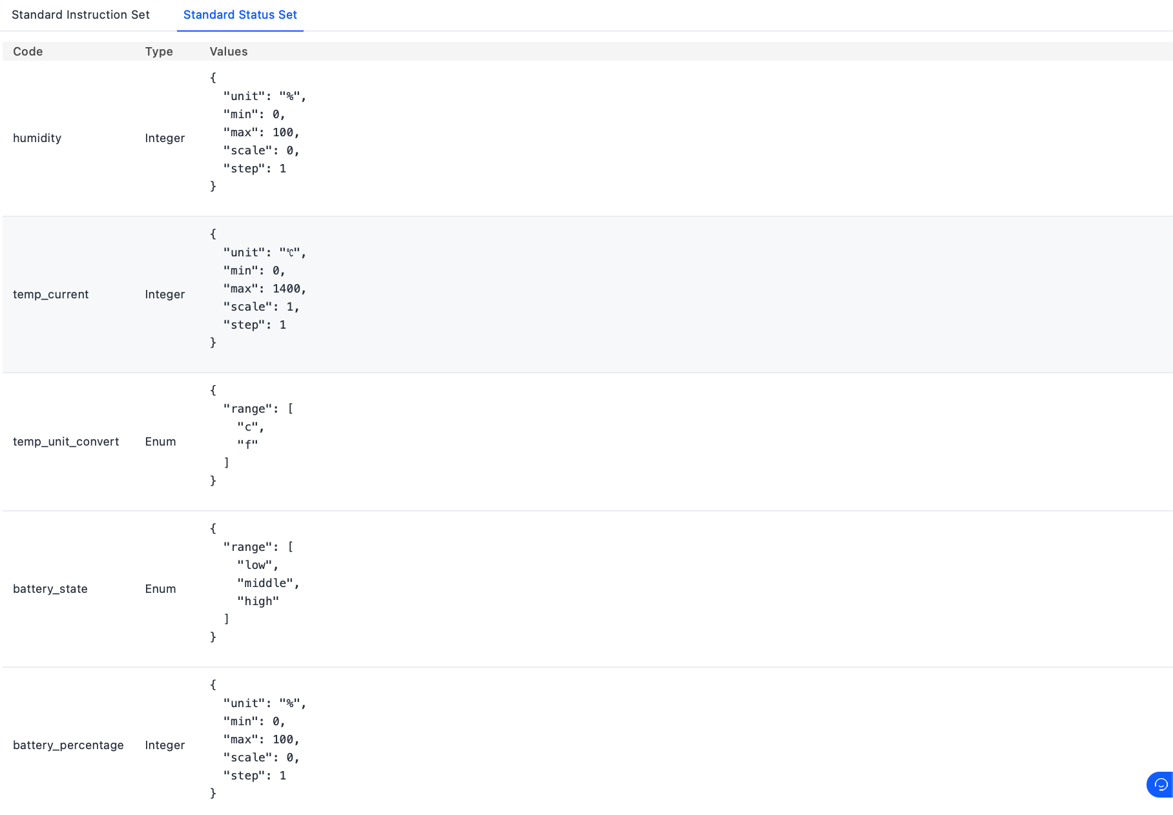Open the chat support bubble icon
This screenshot has width=1173, height=815.
[1160, 785]
